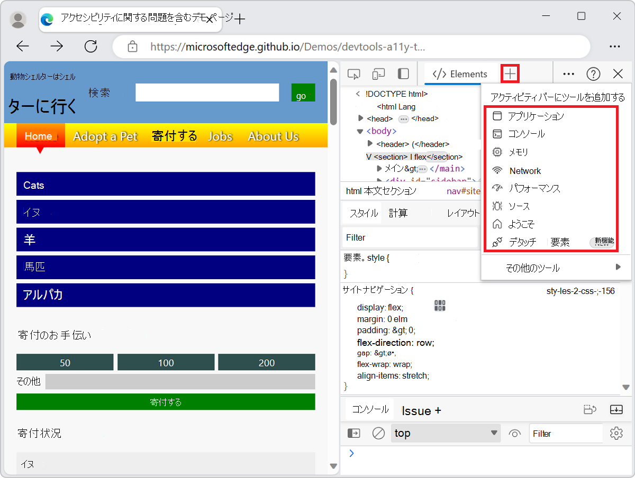Viewport: 635px width, 478px height.
Task: Open DevTools help with the question mark icon
Action: pos(594,73)
